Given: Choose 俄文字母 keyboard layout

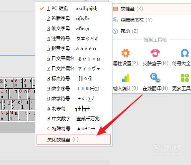Looking at the screenshot, I should click(x=73, y=29).
